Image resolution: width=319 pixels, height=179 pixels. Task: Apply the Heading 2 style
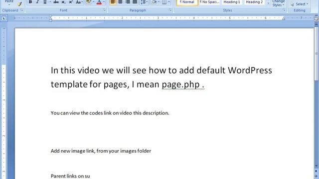click(x=254, y=2)
